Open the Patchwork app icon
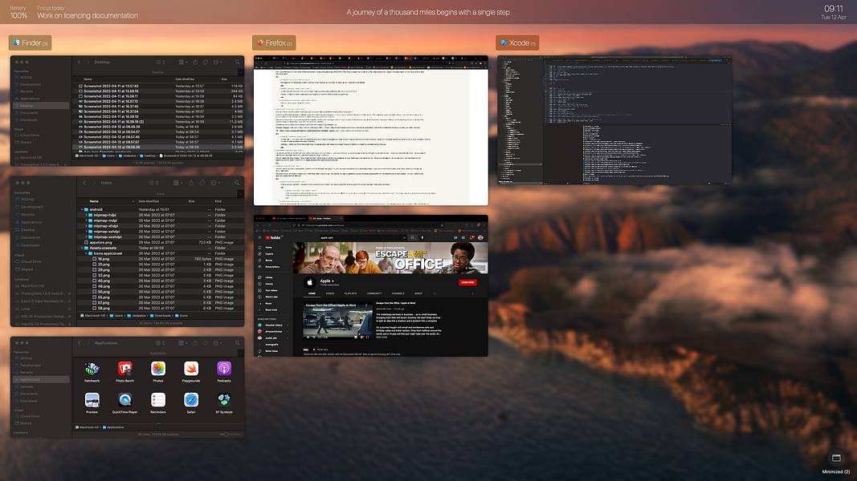The image size is (857, 481). point(92,370)
